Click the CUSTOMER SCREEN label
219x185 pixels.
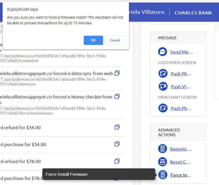point(177,63)
